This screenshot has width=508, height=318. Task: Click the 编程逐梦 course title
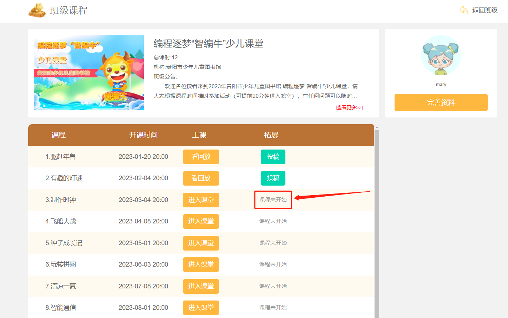[208, 44]
